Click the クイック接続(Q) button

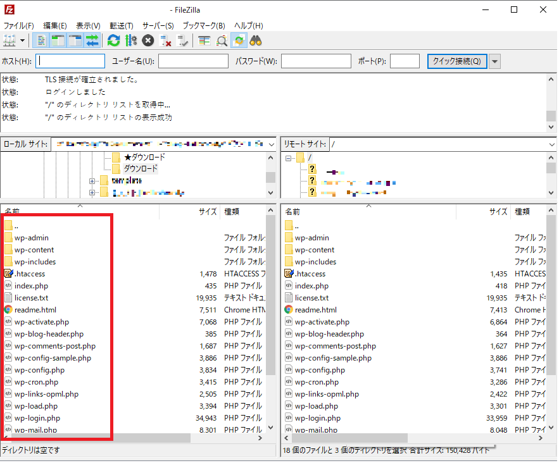click(x=456, y=61)
